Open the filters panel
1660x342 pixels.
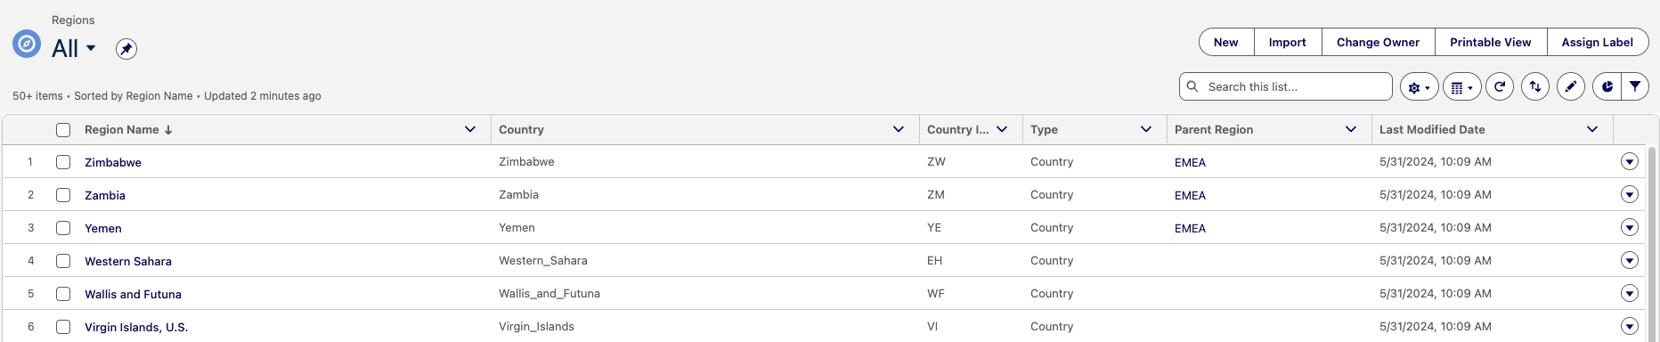[x=1635, y=86]
